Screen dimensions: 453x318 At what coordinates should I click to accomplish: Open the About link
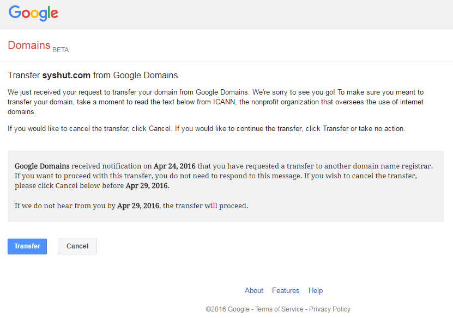point(254,290)
